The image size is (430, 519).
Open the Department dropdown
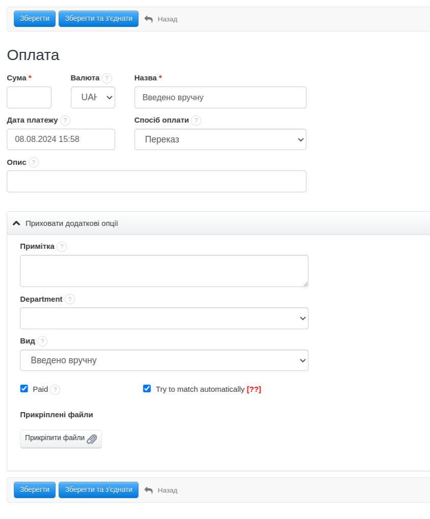[164, 319]
